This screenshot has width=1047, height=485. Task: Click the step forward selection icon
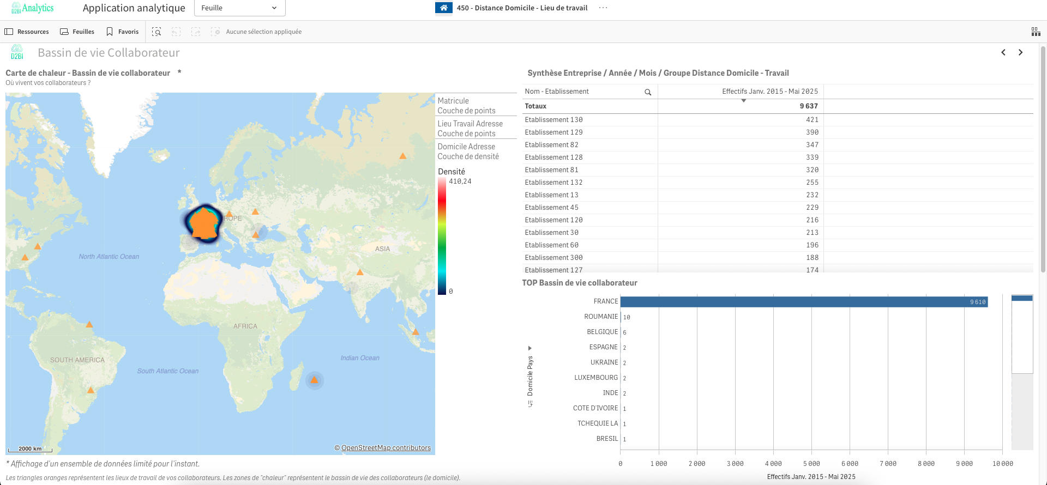[x=196, y=32]
